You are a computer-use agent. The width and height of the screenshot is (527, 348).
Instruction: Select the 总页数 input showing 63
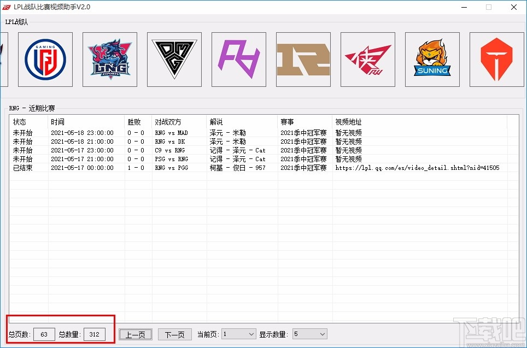44,334
